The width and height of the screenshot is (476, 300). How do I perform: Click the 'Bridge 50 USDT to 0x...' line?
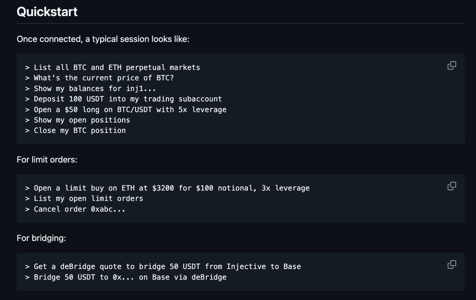tap(130, 277)
